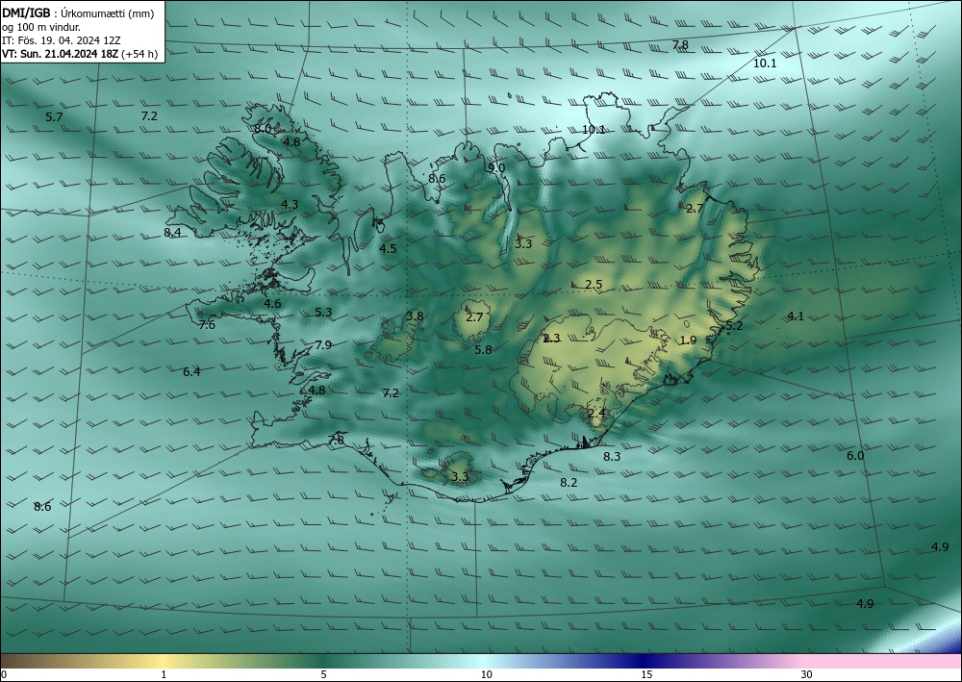Click the 5.8 value label
Screen dimensions: 962x682
click(x=484, y=349)
